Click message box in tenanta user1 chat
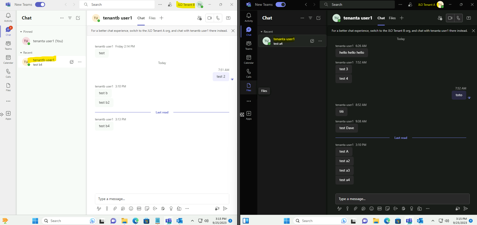The height and width of the screenshot is (225, 477). coord(403,199)
